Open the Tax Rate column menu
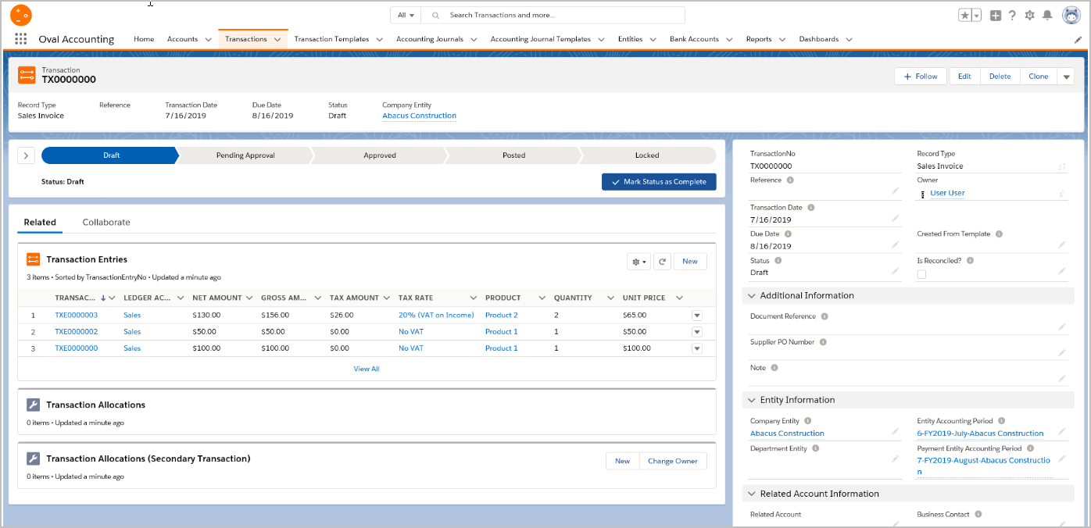Viewport: 1091px width, 528px height. pos(473,298)
